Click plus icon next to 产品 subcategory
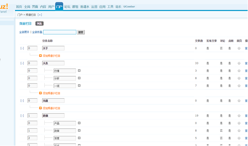Image resolution: width=248 pixels, height=146 pixels. [x=79, y=123]
